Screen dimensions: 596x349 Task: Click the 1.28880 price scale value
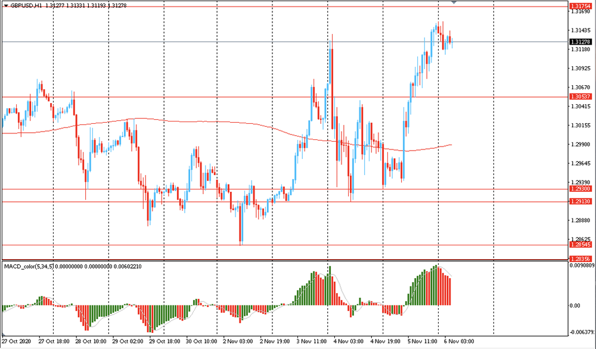(x=581, y=220)
